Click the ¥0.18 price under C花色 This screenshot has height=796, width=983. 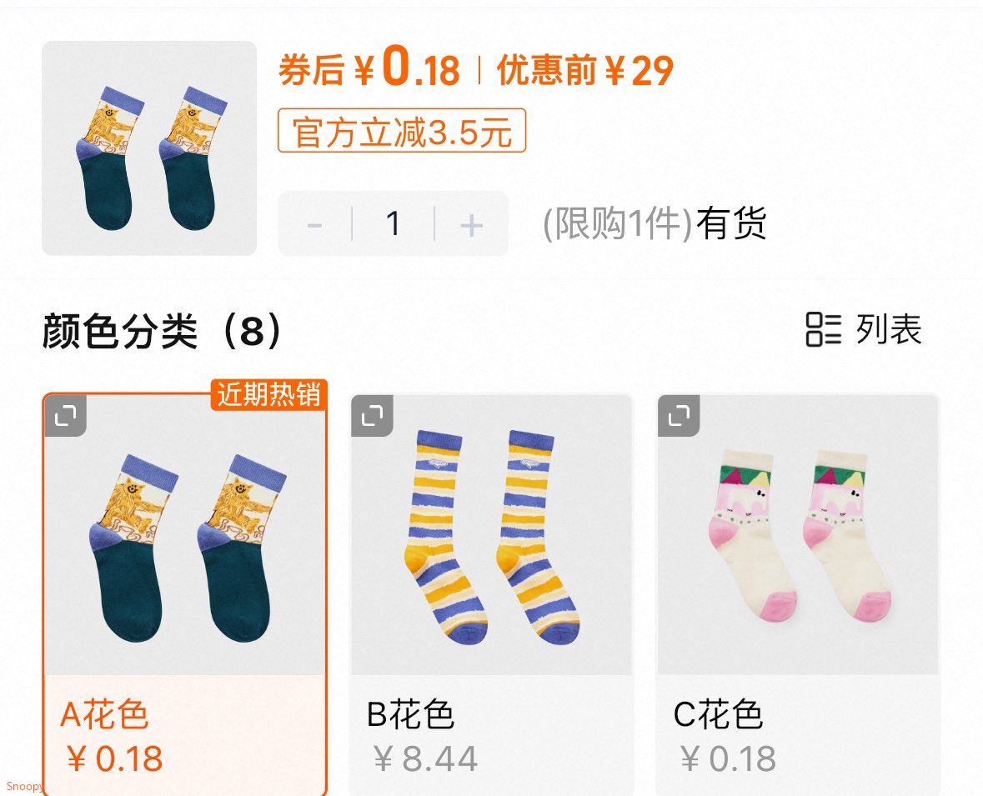tap(729, 759)
